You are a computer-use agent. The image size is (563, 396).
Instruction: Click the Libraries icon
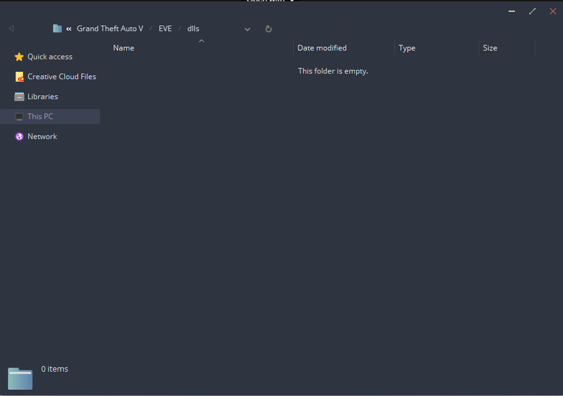(19, 97)
